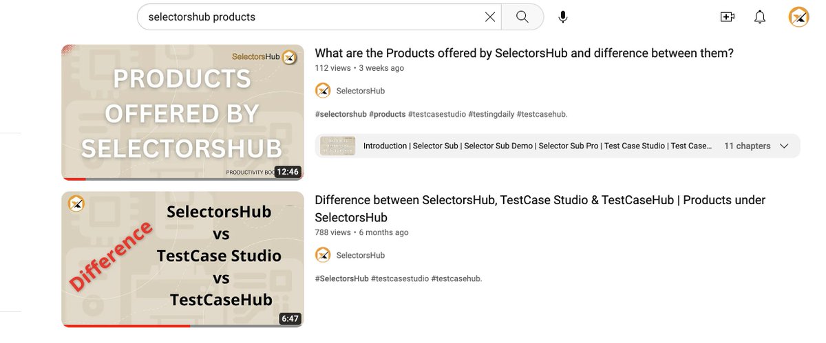Click channel avatar under second video

pyautogui.click(x=323, y=255)
